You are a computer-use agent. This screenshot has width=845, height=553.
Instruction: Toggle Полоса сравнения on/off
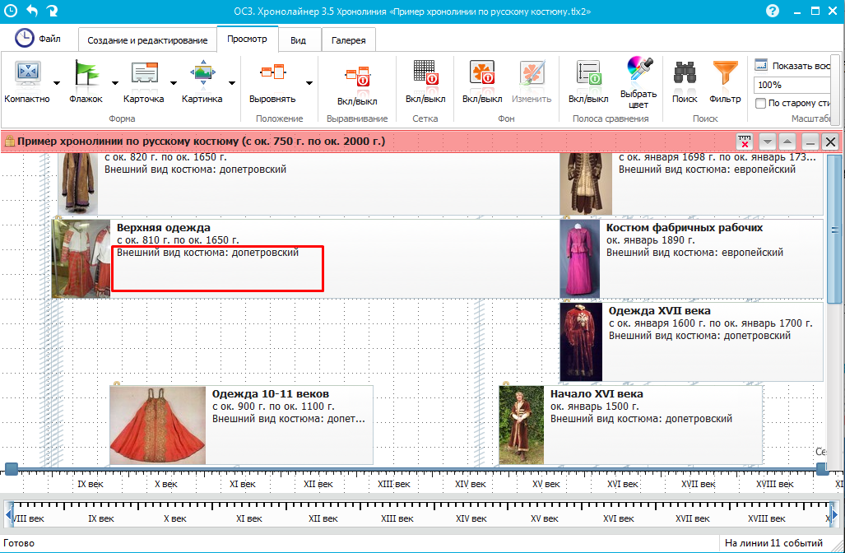click(588, 76)
